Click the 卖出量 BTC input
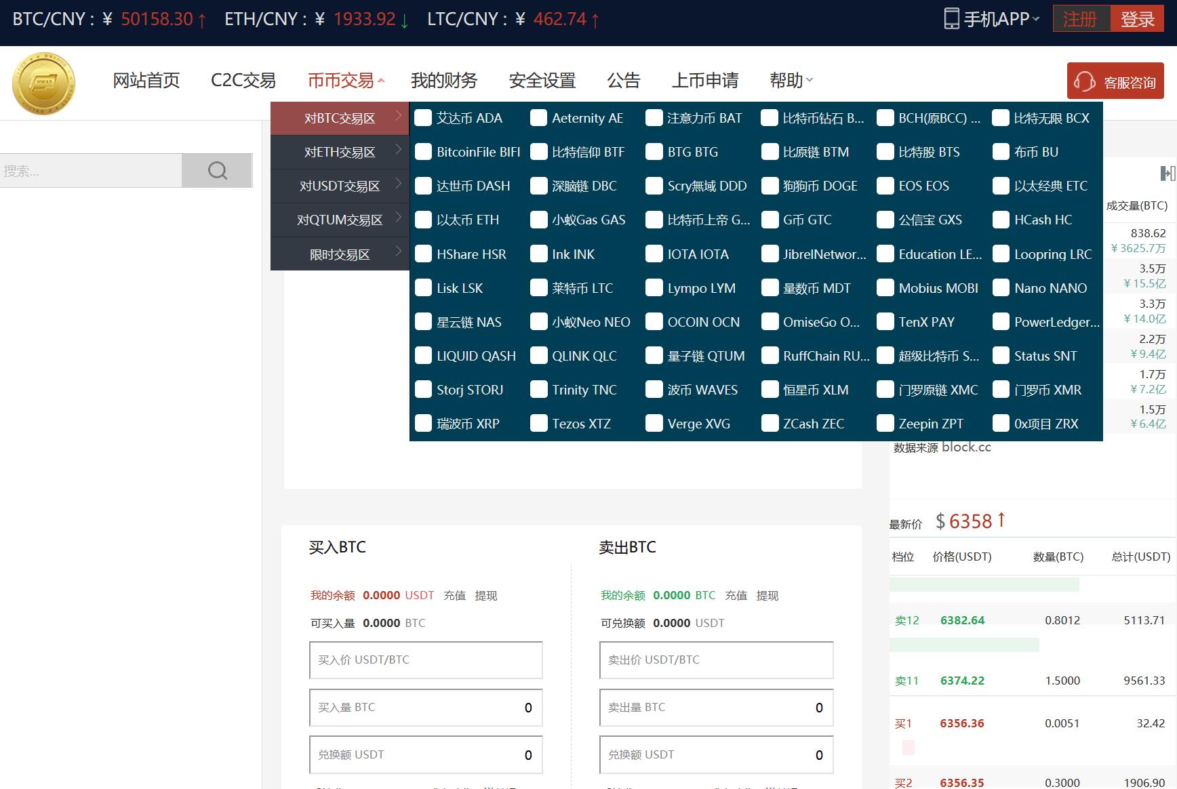The image size is (1177, 789). (716, 707)
